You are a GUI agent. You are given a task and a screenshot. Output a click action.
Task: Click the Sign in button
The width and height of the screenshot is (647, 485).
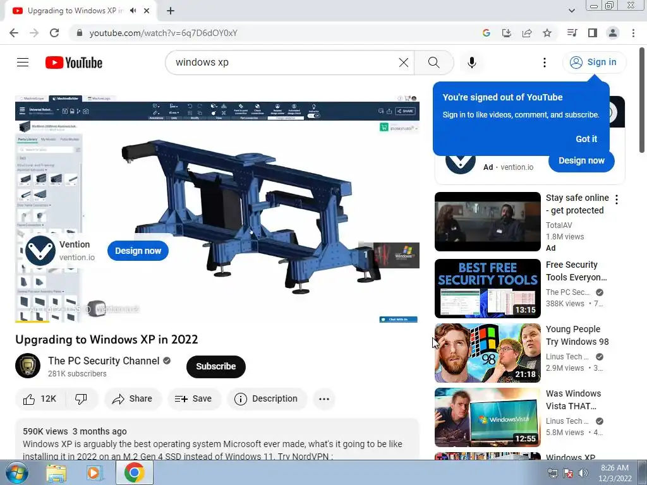[x=594, y=63]
